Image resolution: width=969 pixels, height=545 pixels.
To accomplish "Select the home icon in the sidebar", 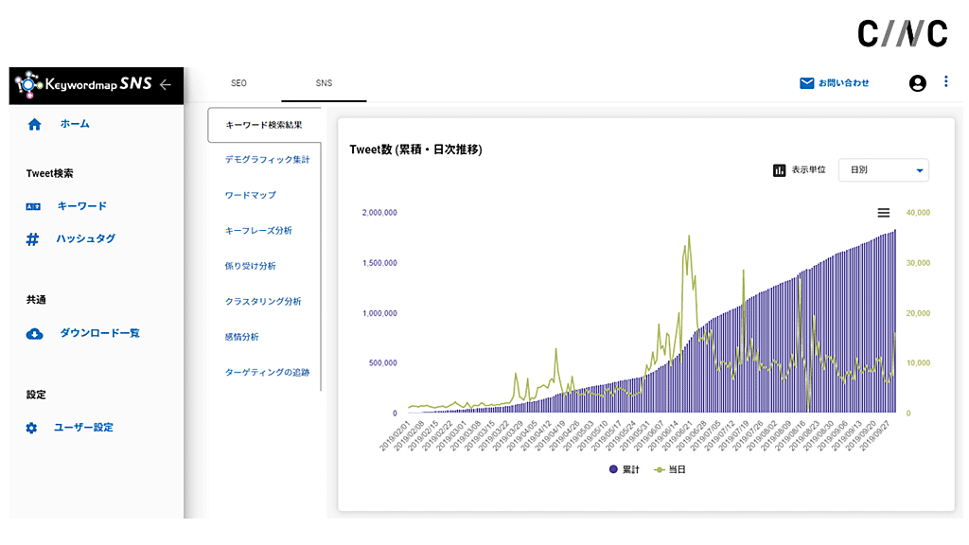I will (x=34, y=123).
